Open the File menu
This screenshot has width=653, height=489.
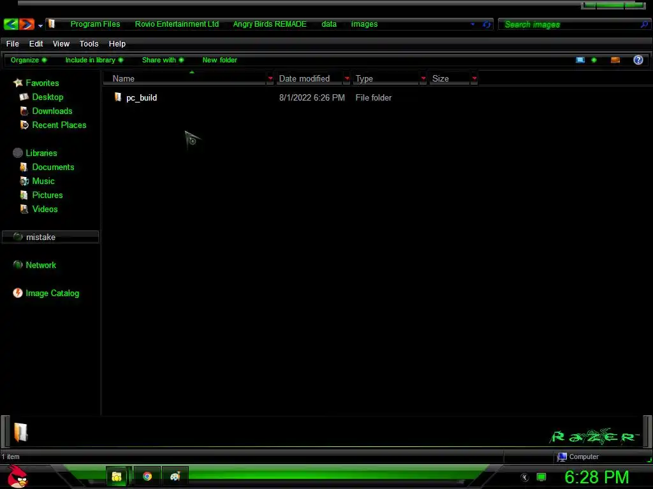pos(13,44)
